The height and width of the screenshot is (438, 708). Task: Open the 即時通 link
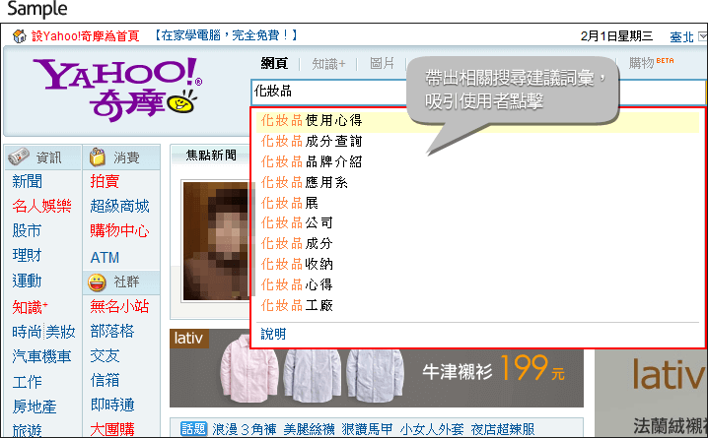pos(112,406)
